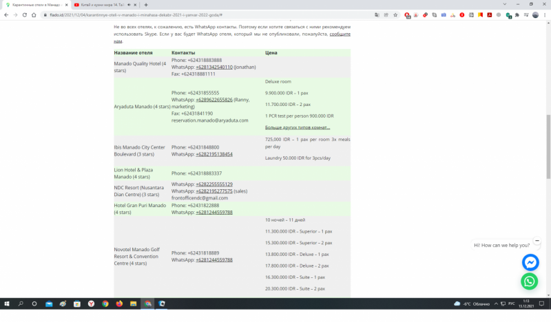Open Gran Puri WhatsApp +6281244559788

[214, 212]
